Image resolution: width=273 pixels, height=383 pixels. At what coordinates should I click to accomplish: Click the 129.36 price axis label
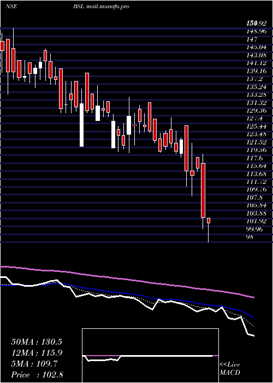click(x=256, y=111)
